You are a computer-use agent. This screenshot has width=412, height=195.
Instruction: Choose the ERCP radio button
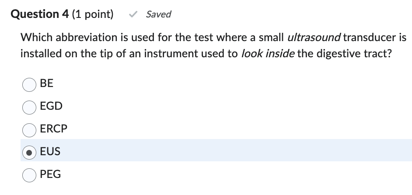click(29, 129)
